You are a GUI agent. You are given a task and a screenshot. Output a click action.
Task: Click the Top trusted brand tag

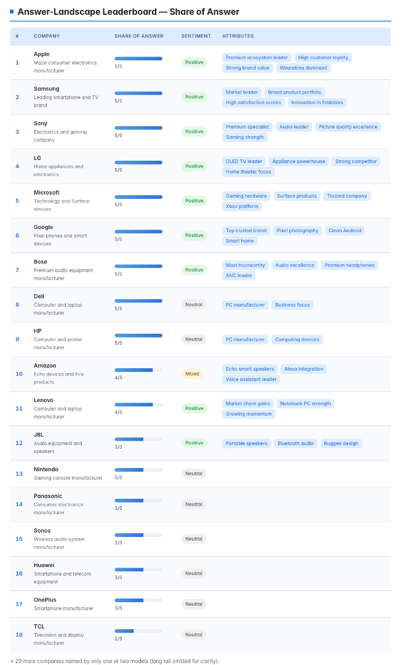click(246, 231)
